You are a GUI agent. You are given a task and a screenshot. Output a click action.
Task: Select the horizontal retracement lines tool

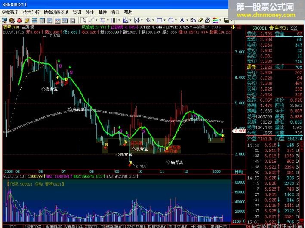(103, 20)
